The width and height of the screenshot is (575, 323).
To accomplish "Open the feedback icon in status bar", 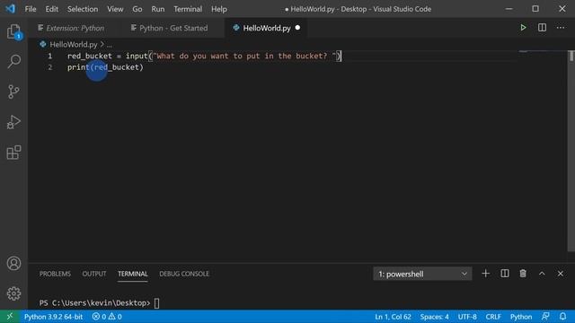I will [545, 317].
